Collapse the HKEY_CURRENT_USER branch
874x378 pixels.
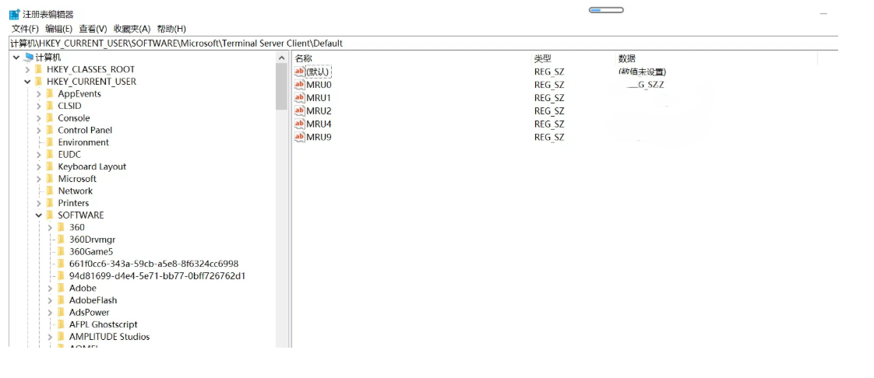coord(28,82)
